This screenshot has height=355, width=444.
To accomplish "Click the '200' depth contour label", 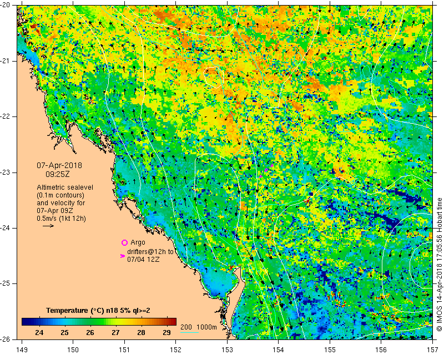I will pos(186,327).
